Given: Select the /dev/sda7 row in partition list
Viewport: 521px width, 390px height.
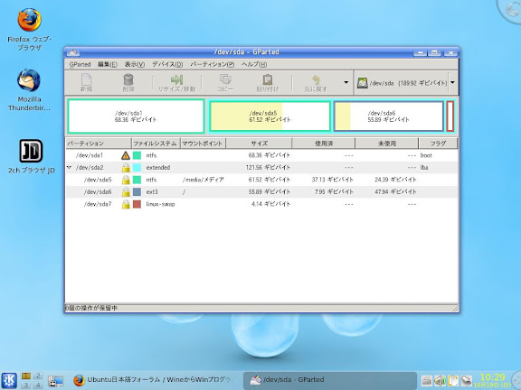Looking at the screenshot, I should pyautogui.click(x=261, y=204).
